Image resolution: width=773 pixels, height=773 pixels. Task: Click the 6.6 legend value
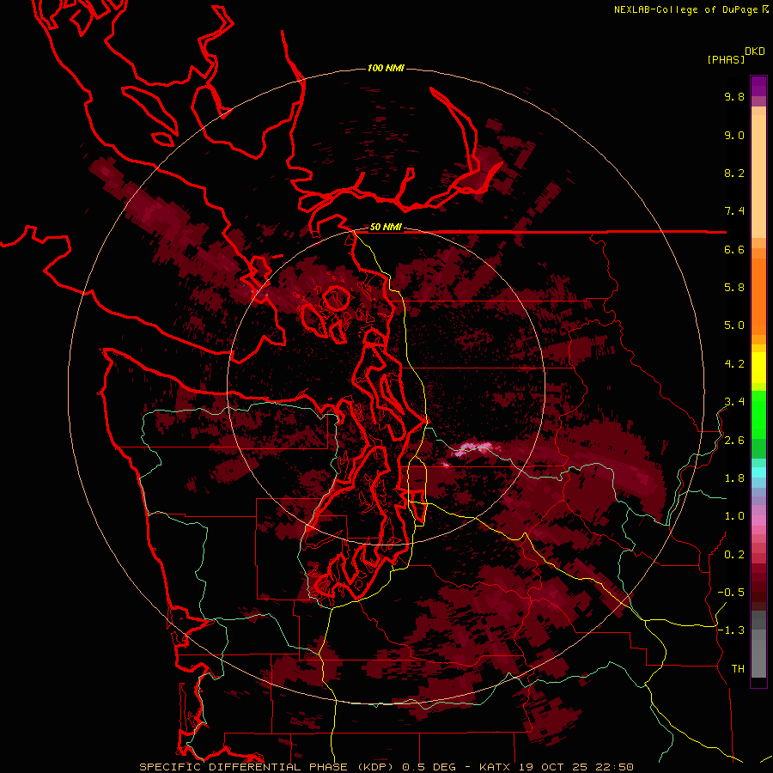[x=734, y=249]
